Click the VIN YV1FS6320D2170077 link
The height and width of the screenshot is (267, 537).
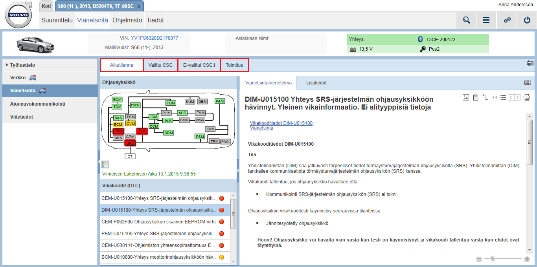click(x=154, y=38)
